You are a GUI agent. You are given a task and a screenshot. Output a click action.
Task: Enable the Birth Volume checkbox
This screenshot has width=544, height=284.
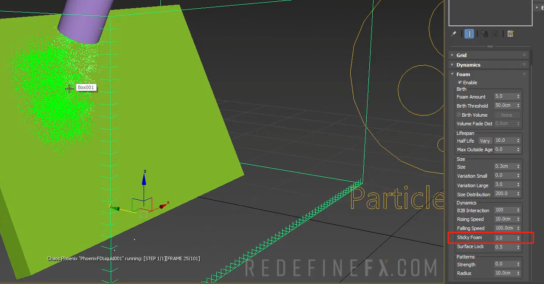[459, 115]
